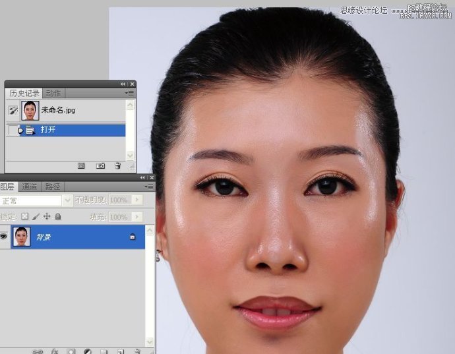Toggle history brush source box beside 打开
Screen dimensions: 455x354
click(12, 131)
